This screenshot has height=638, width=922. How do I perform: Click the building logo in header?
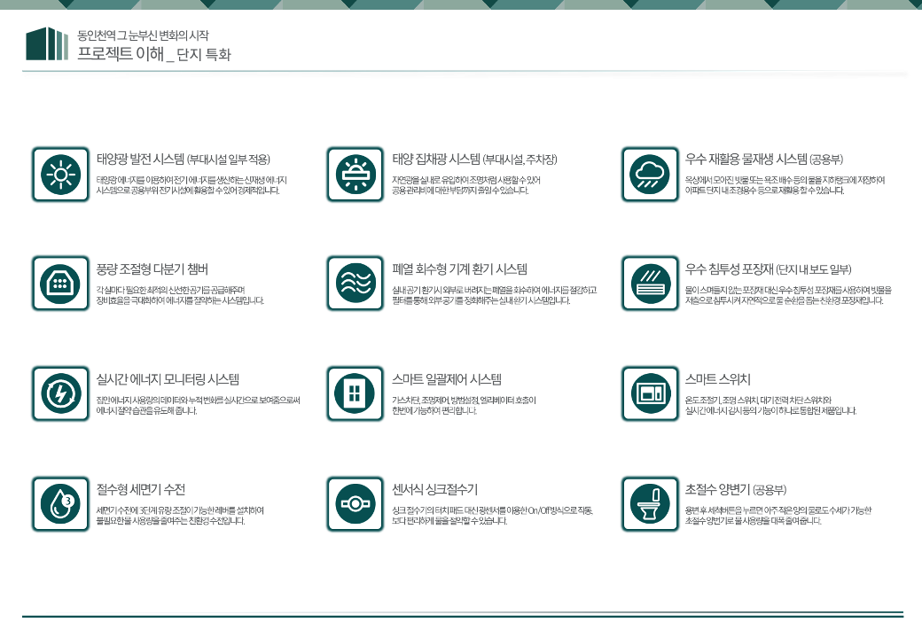coord(47,43)
